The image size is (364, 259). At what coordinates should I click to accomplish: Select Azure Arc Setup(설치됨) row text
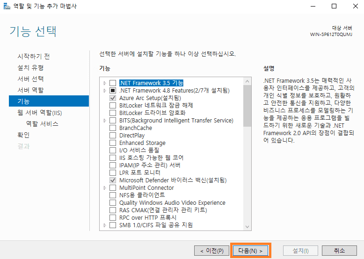(150, 98)
